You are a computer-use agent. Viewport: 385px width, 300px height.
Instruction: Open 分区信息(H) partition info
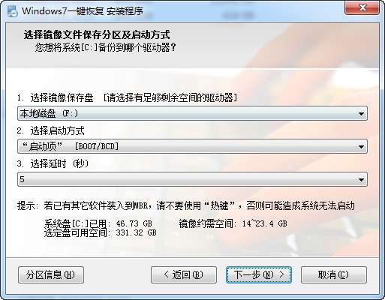(x=51, y=274)
